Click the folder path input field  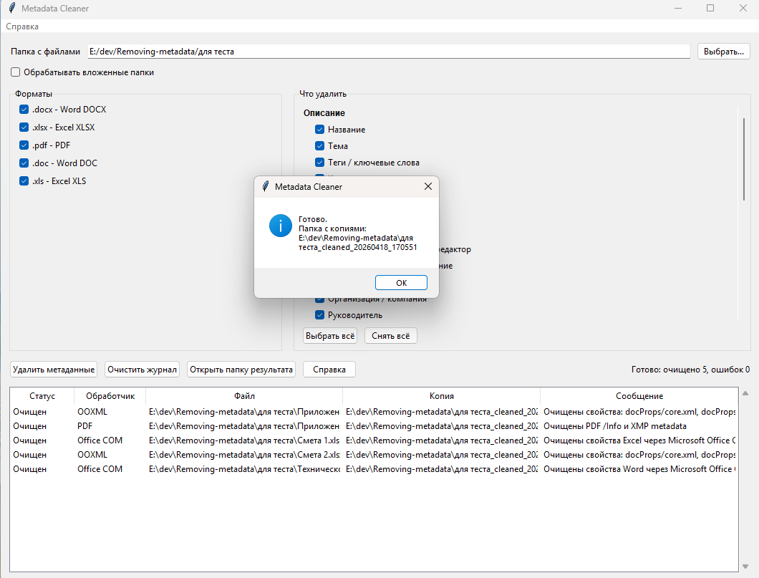click(x=387, y=51)
